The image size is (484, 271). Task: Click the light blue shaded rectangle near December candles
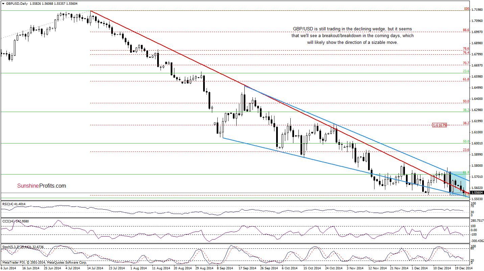pyautogui.click(x=458, y=184)
